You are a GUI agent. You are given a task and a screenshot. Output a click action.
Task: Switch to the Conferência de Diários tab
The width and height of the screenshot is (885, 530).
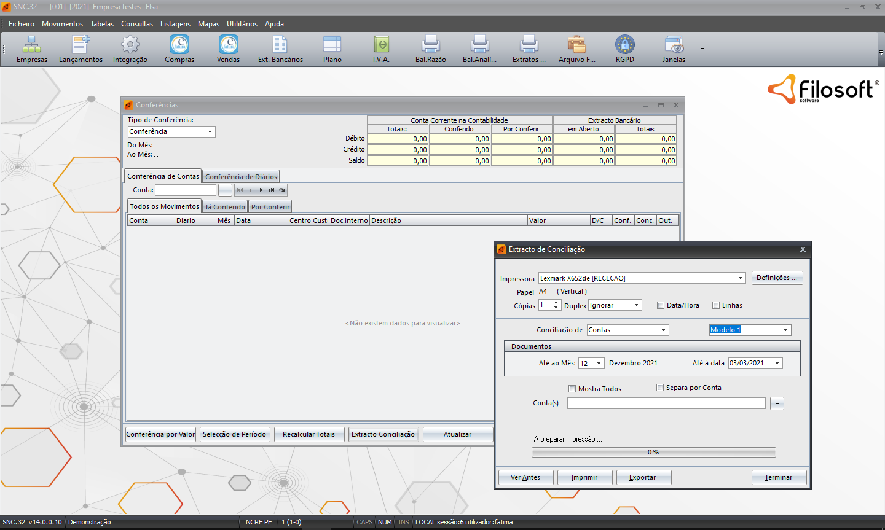tap(241, 177)
